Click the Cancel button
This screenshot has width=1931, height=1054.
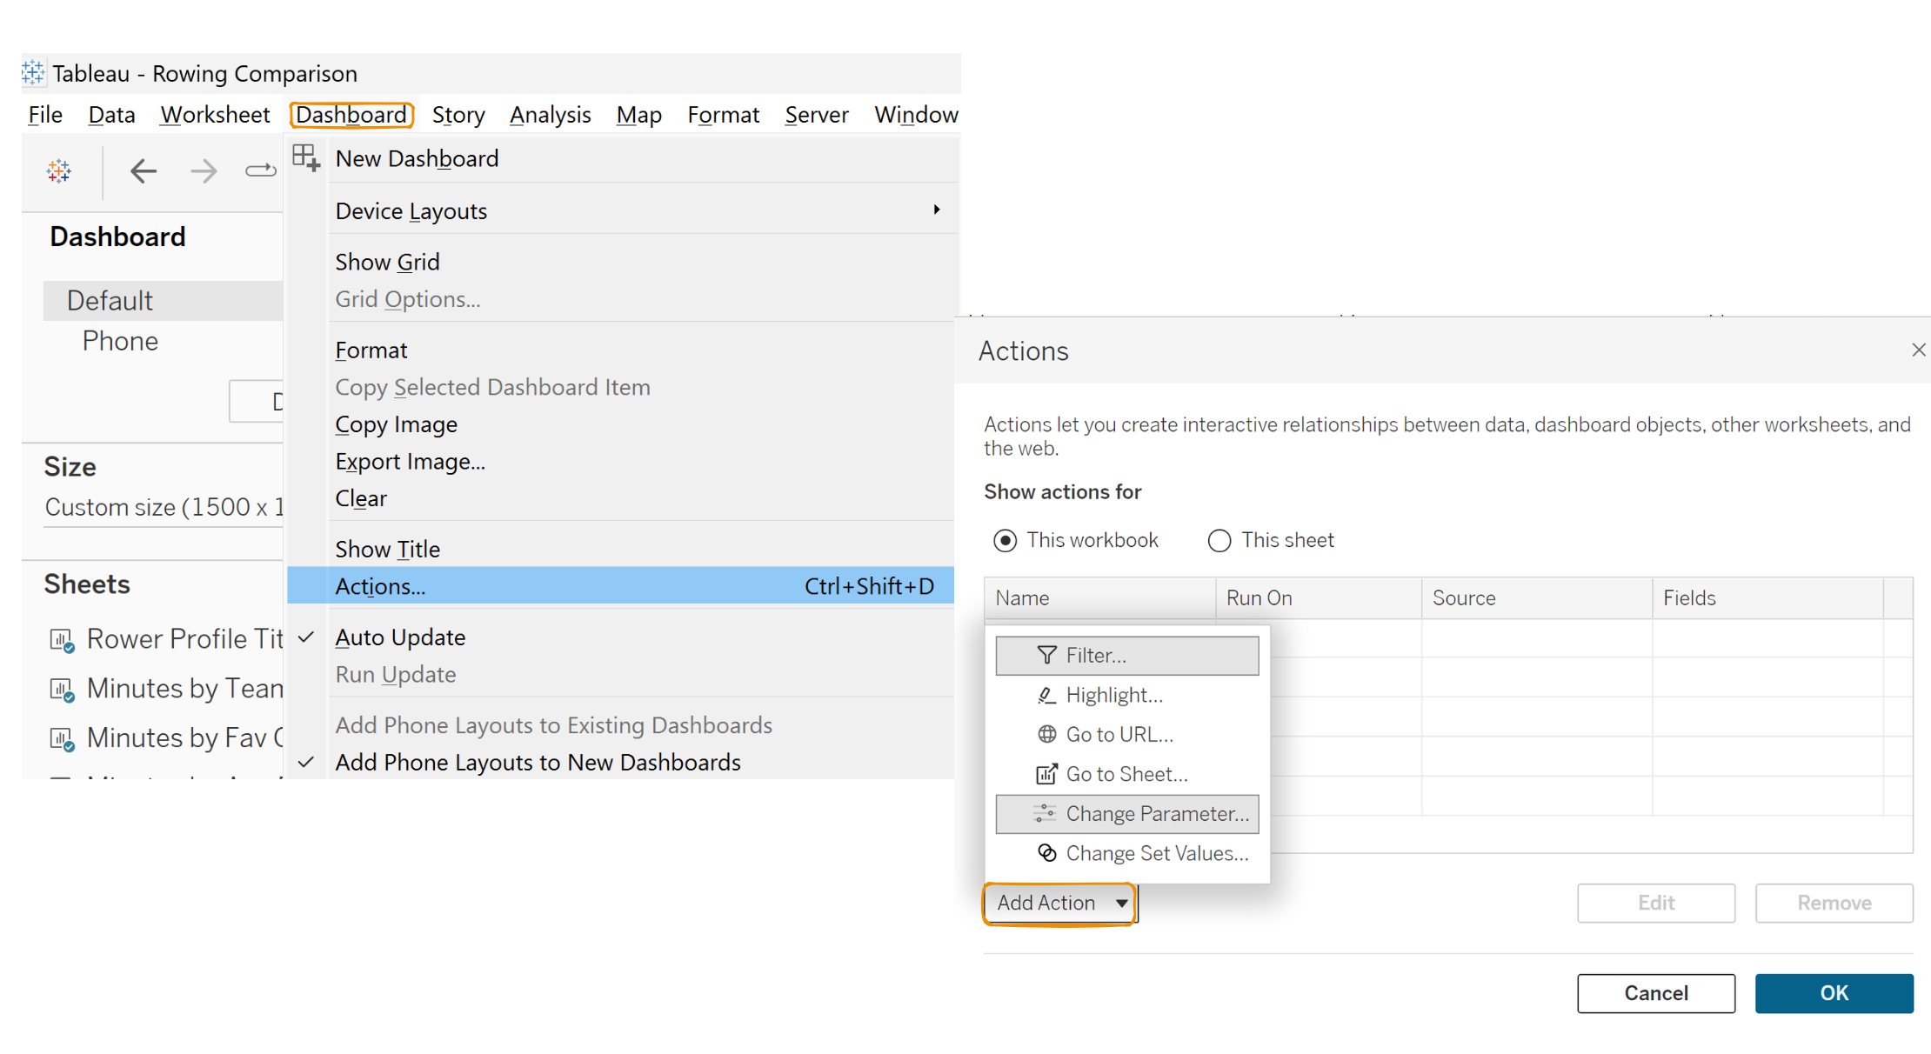point(1656,993)
